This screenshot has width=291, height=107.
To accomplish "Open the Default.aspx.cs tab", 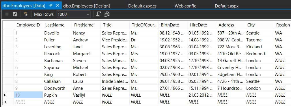I will click(142, 6).
